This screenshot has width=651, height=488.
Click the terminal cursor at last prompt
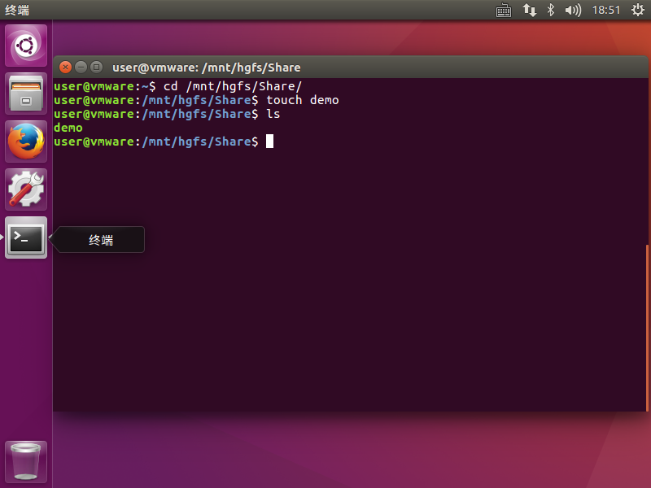[x=270, y=141]
